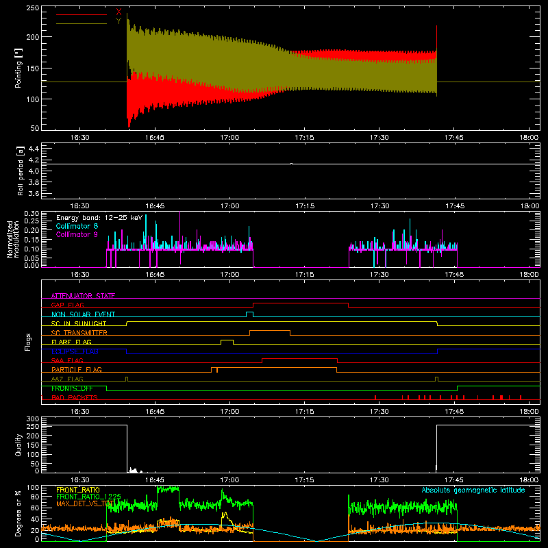548x548 pixels.
Task: Click the 18:00 time label under Quality panel
Action: (529, 480)
